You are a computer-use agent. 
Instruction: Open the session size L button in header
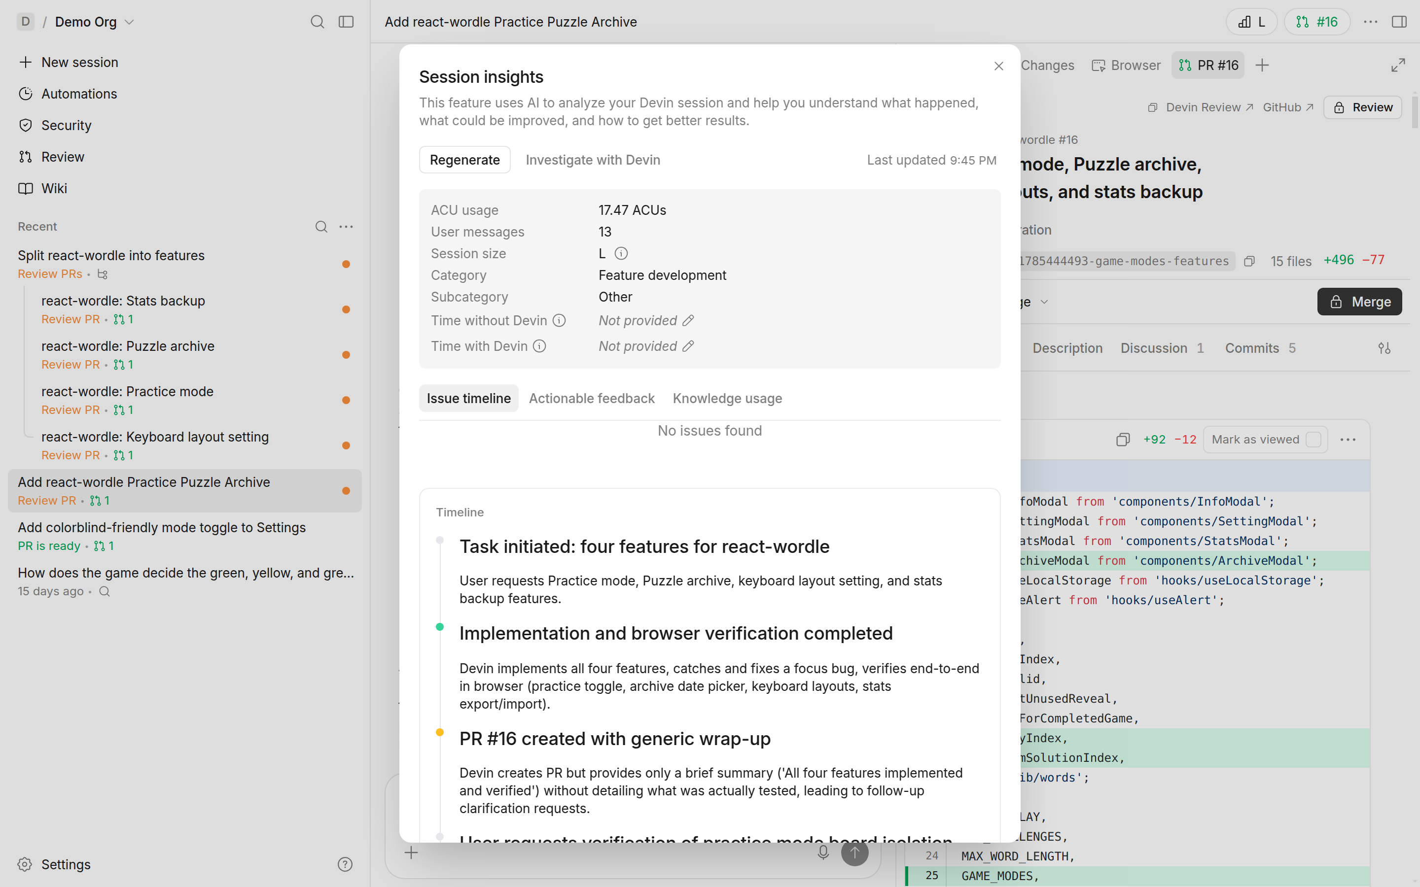(1251, 22)
